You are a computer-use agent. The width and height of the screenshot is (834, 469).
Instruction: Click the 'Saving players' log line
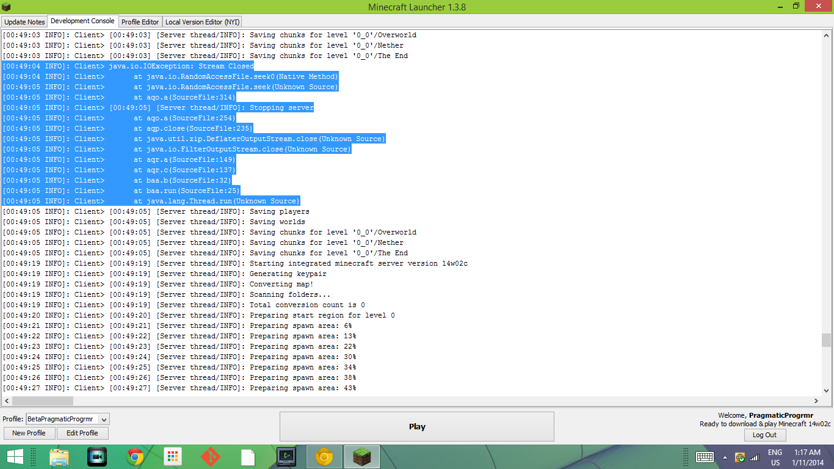tap(156, 211)
